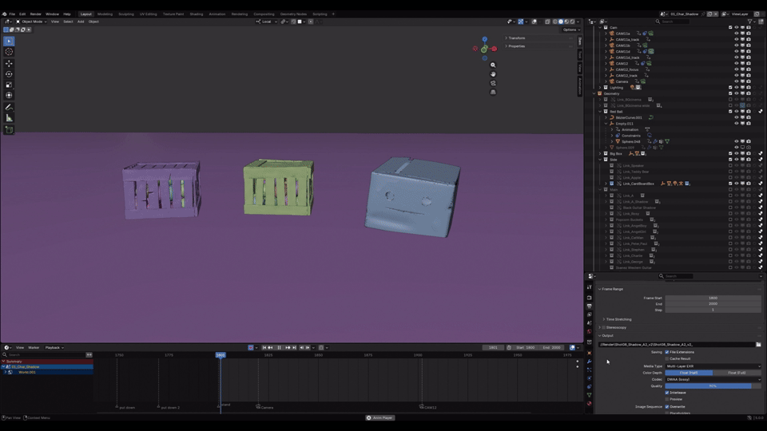Collapse the Geometry collection in outliner
767x431 pixels.
(594, 93)
